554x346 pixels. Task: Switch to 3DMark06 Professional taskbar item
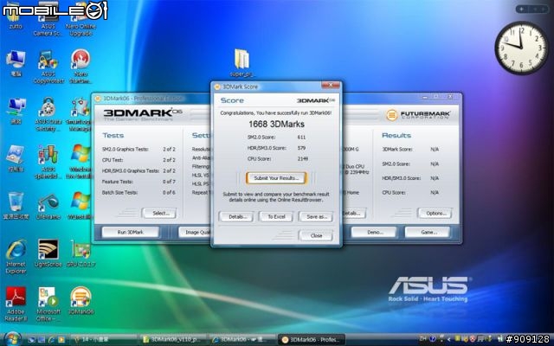click(x=311, y=340)
